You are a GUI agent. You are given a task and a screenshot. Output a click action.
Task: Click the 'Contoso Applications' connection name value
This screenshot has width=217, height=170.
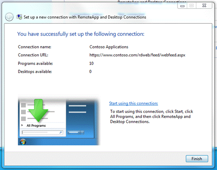pyautogui.click(x=109, y=47)
